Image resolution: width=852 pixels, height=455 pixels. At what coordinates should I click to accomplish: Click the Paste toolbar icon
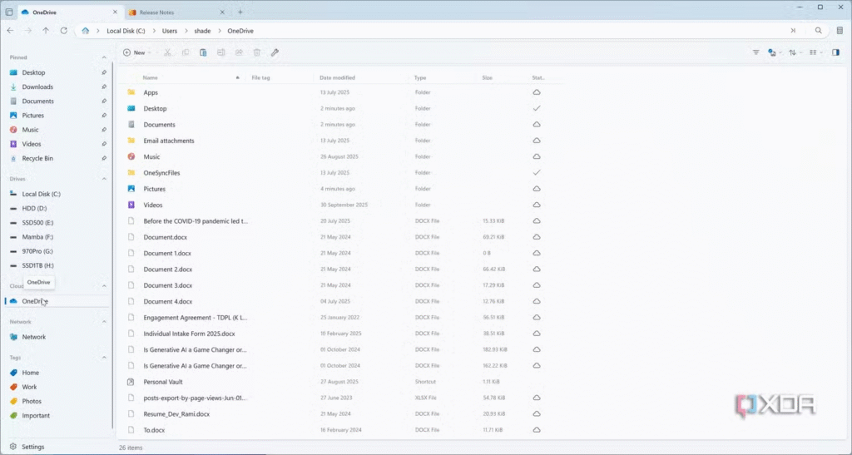[x=203, y=52]
